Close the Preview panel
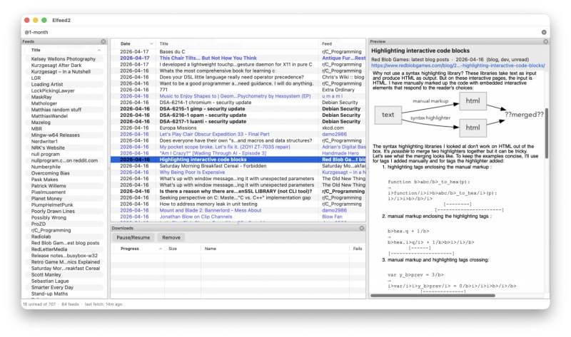Viewport: 571px width, 337px height. coord(545,41)
